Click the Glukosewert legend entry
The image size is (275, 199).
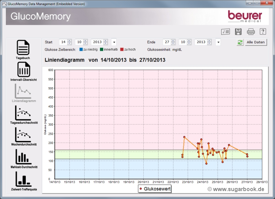click(x=155, y=189)
